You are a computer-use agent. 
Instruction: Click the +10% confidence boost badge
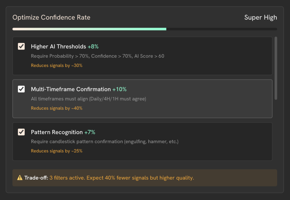click(119, 89)
